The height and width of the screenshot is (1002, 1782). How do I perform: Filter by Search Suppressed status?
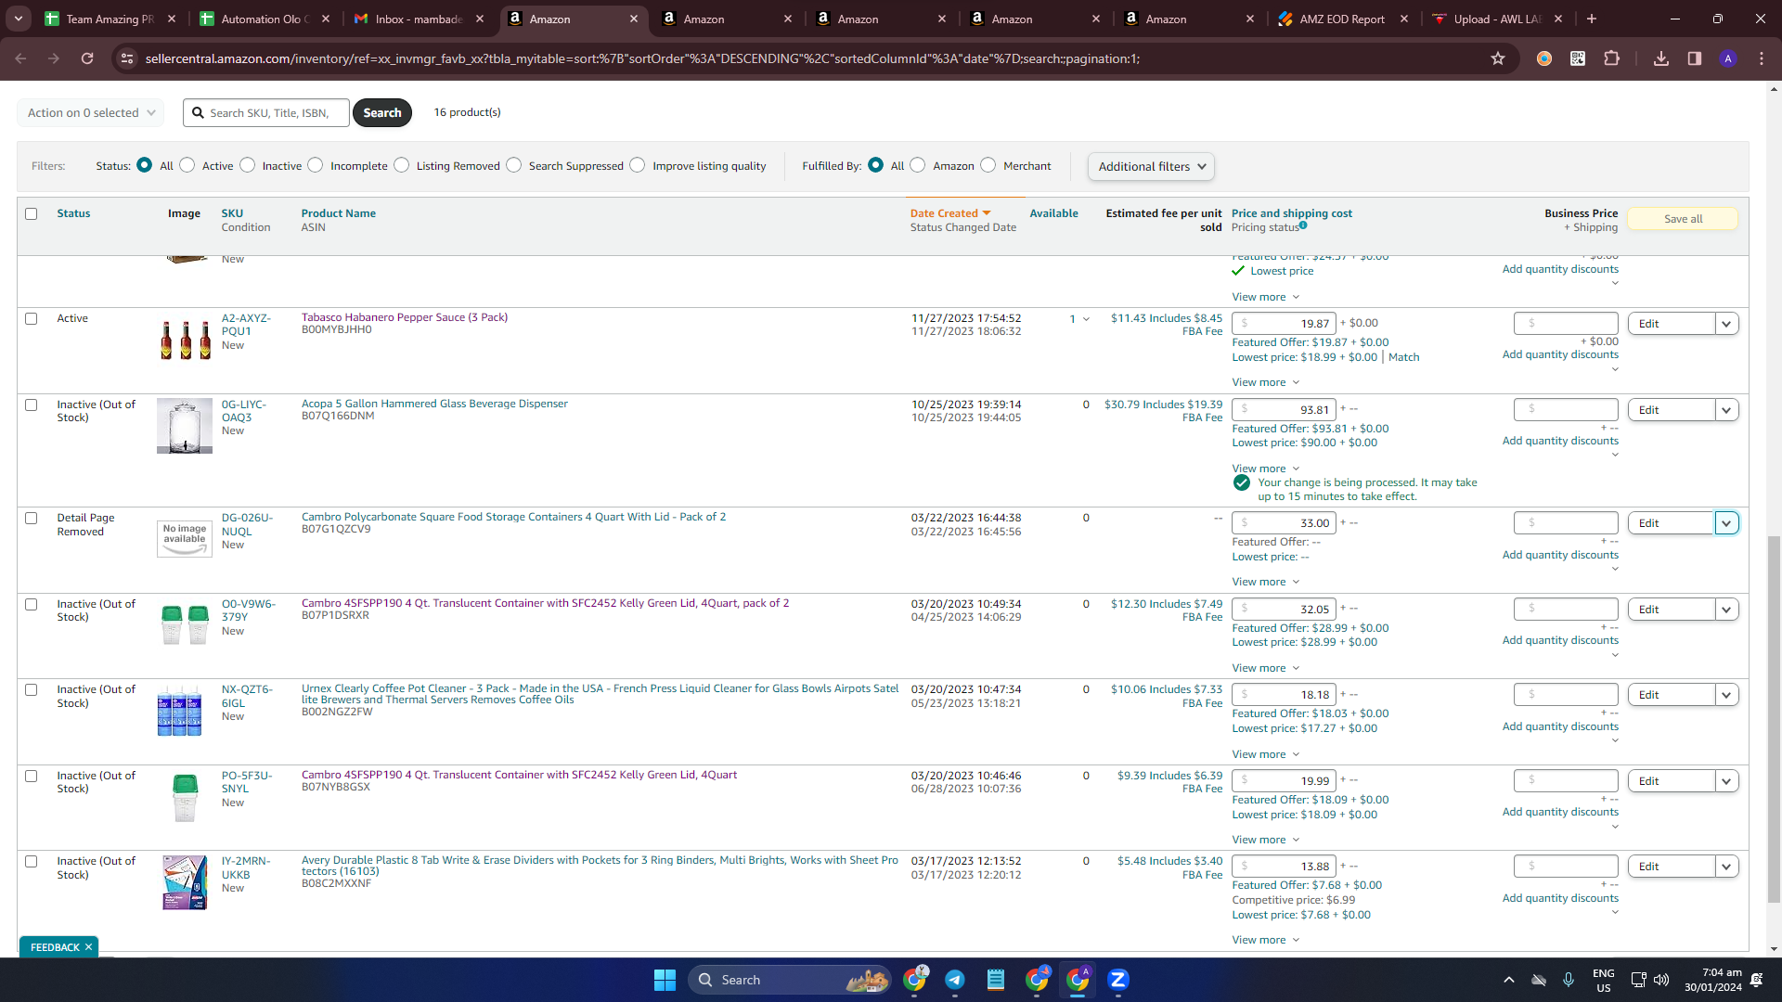click(514, 165)
